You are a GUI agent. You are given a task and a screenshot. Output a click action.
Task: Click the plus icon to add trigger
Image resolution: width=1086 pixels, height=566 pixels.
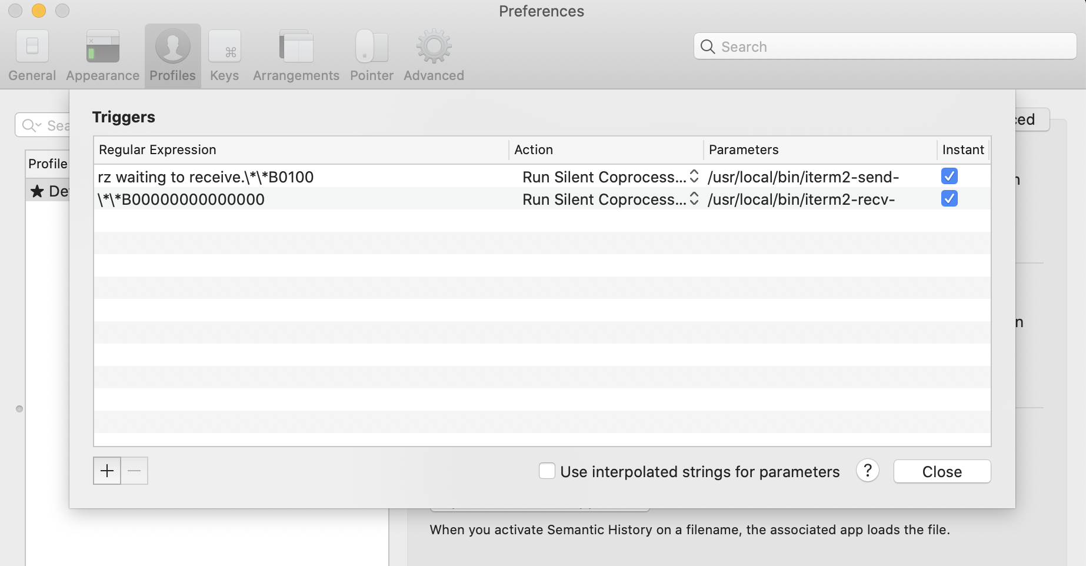pos(107,471)
